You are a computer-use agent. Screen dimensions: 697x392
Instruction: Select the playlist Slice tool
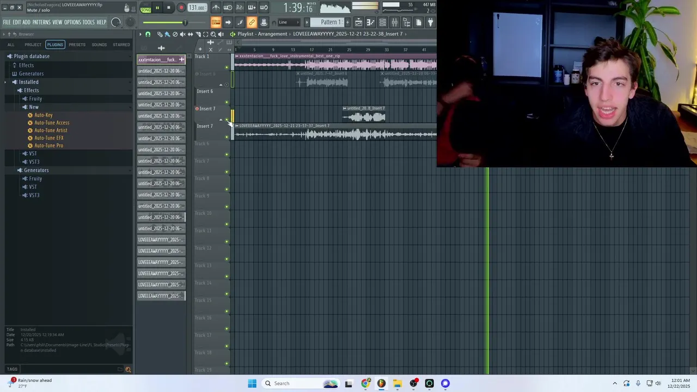198,34
